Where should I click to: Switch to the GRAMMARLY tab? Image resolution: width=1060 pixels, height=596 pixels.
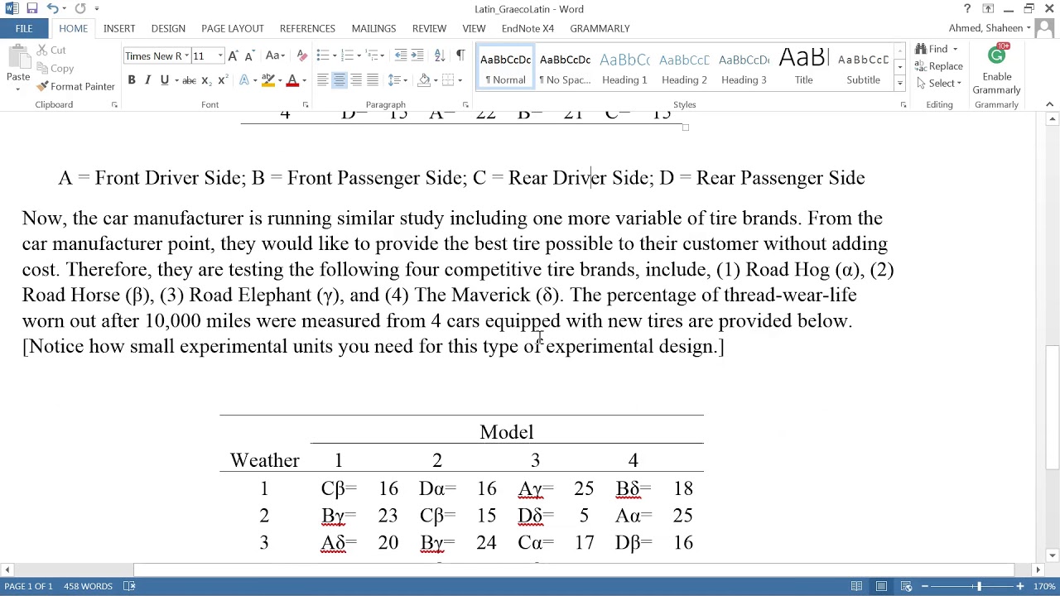[600, 28]
